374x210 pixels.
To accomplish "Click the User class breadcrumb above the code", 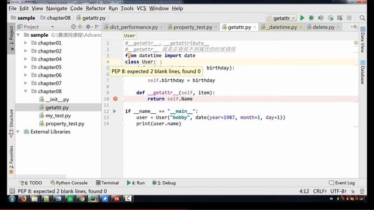I will tap(130, 36).
